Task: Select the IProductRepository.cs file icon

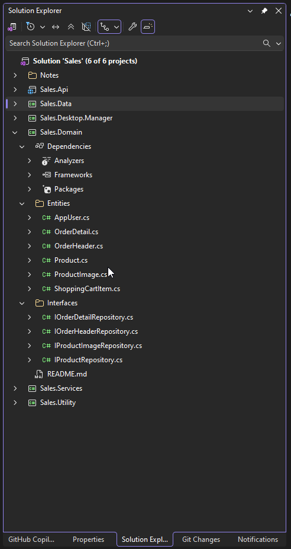Action: click(x=47, y=360)
